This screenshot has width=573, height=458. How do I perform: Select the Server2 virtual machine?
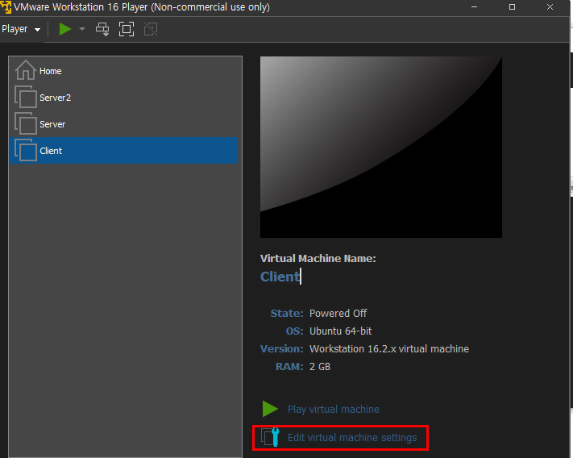pos(124,98)
